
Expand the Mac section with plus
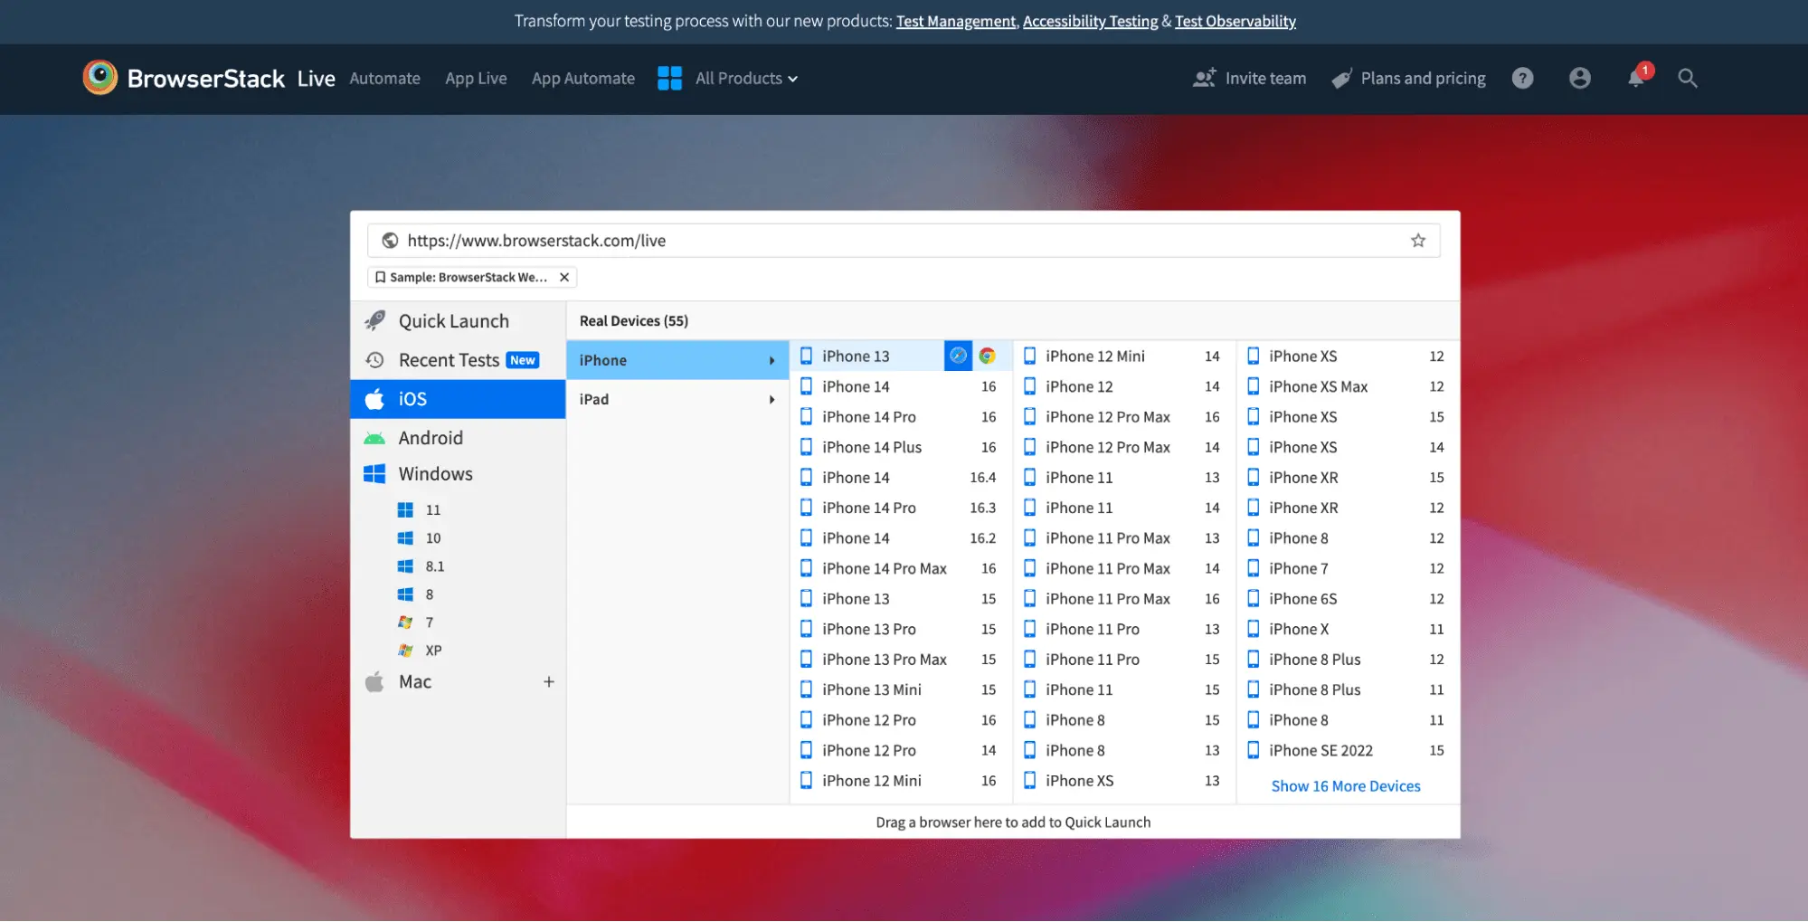548,682
